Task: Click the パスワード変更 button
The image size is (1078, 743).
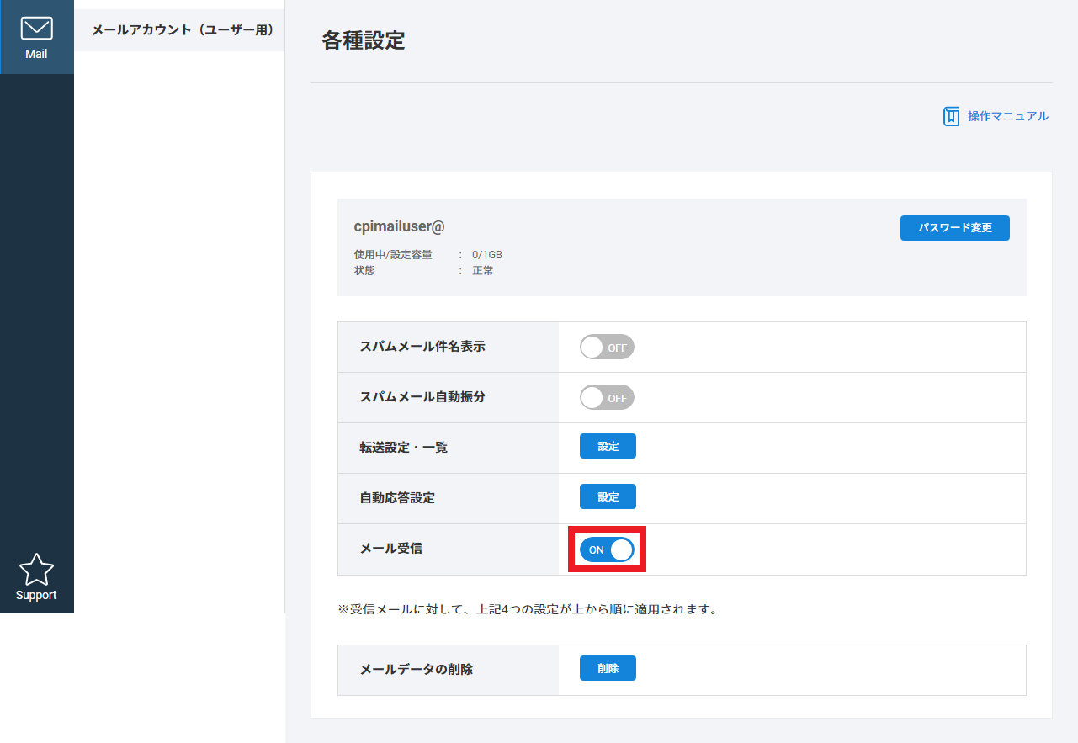Action: coord(954,228)
